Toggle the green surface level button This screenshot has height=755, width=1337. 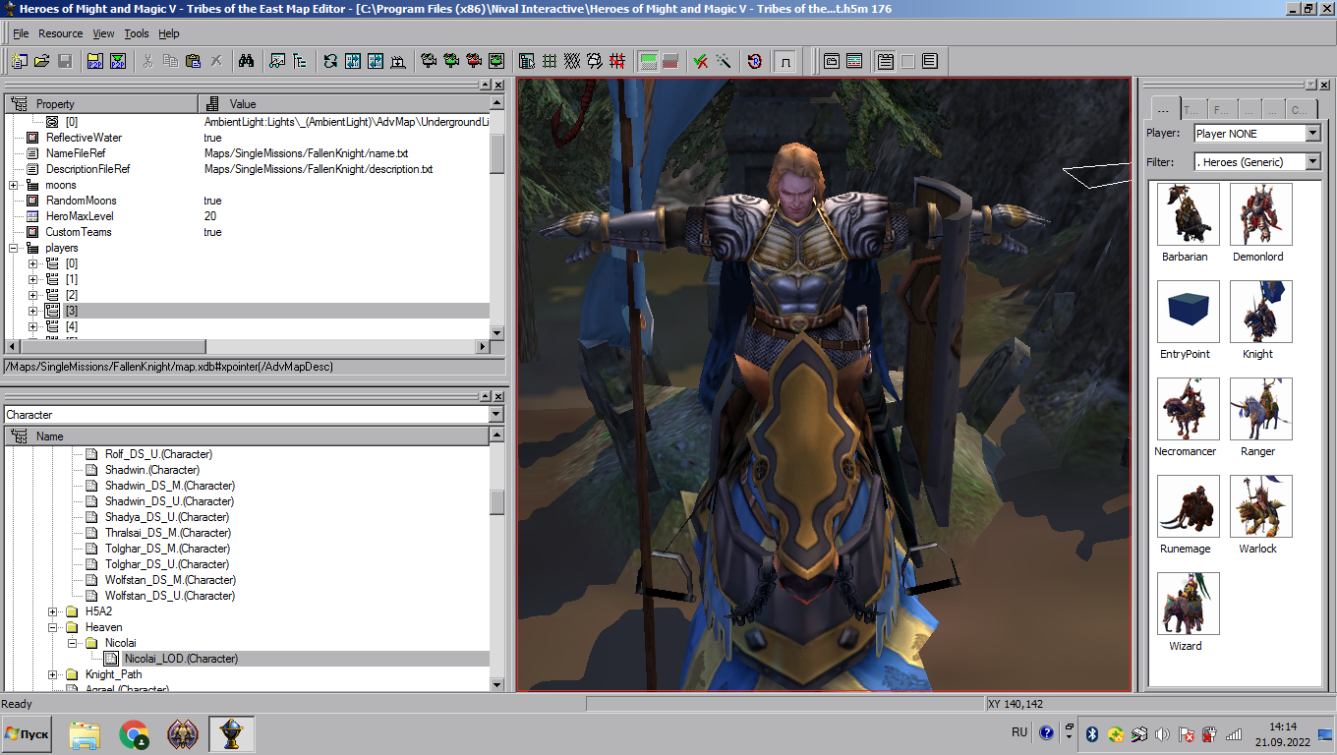(x=648, y=61)
